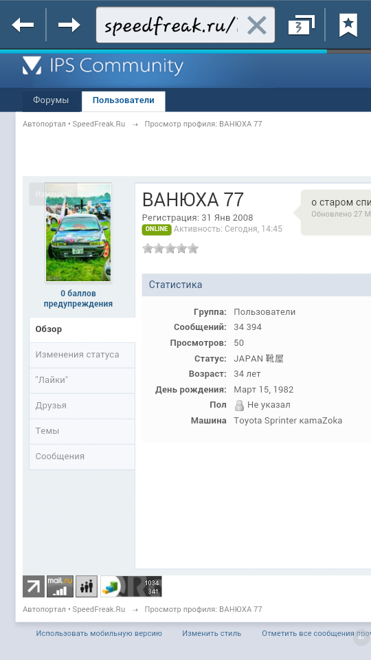
Task: Open the browser tabs switcher icon
Action: [x=301, y=25]
